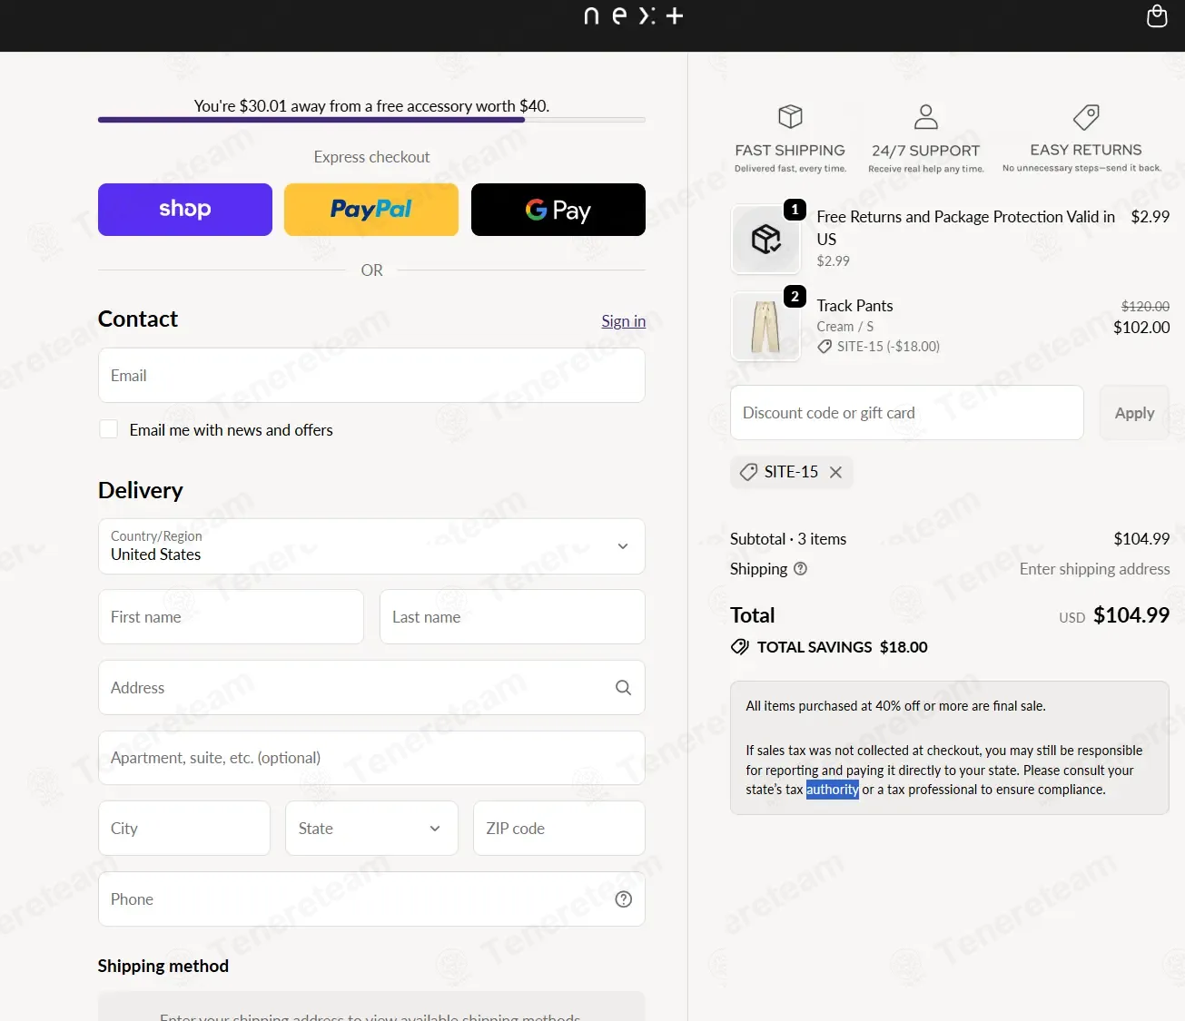Click the Easy Returns tag icon
The width and height of the screenshot is (1185, 1021).
pyautogui.click(x=1086, y=116)
